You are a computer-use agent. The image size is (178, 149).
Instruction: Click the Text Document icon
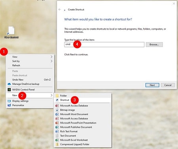[x=57, y=136]
